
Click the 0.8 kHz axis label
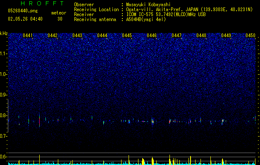[x=3, y=115]
